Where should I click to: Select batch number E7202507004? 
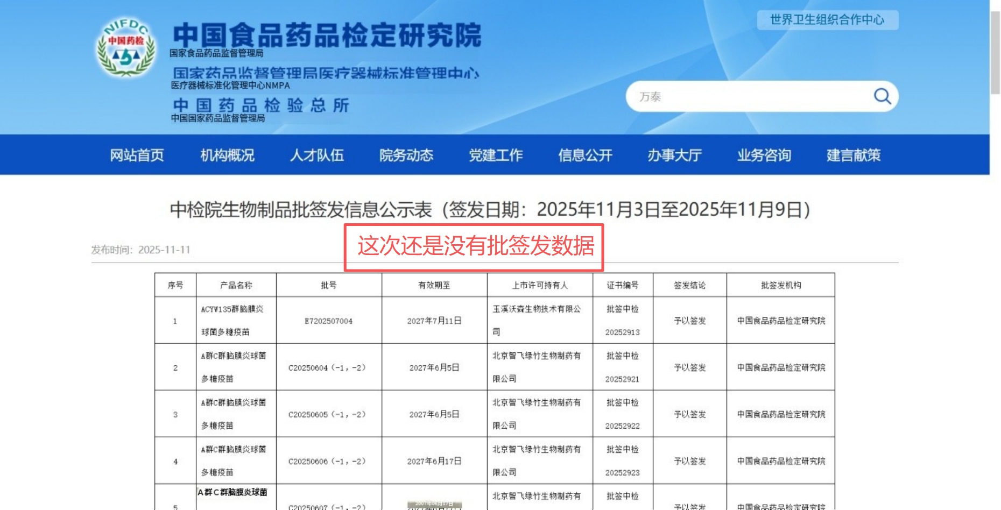coord(329,321)
